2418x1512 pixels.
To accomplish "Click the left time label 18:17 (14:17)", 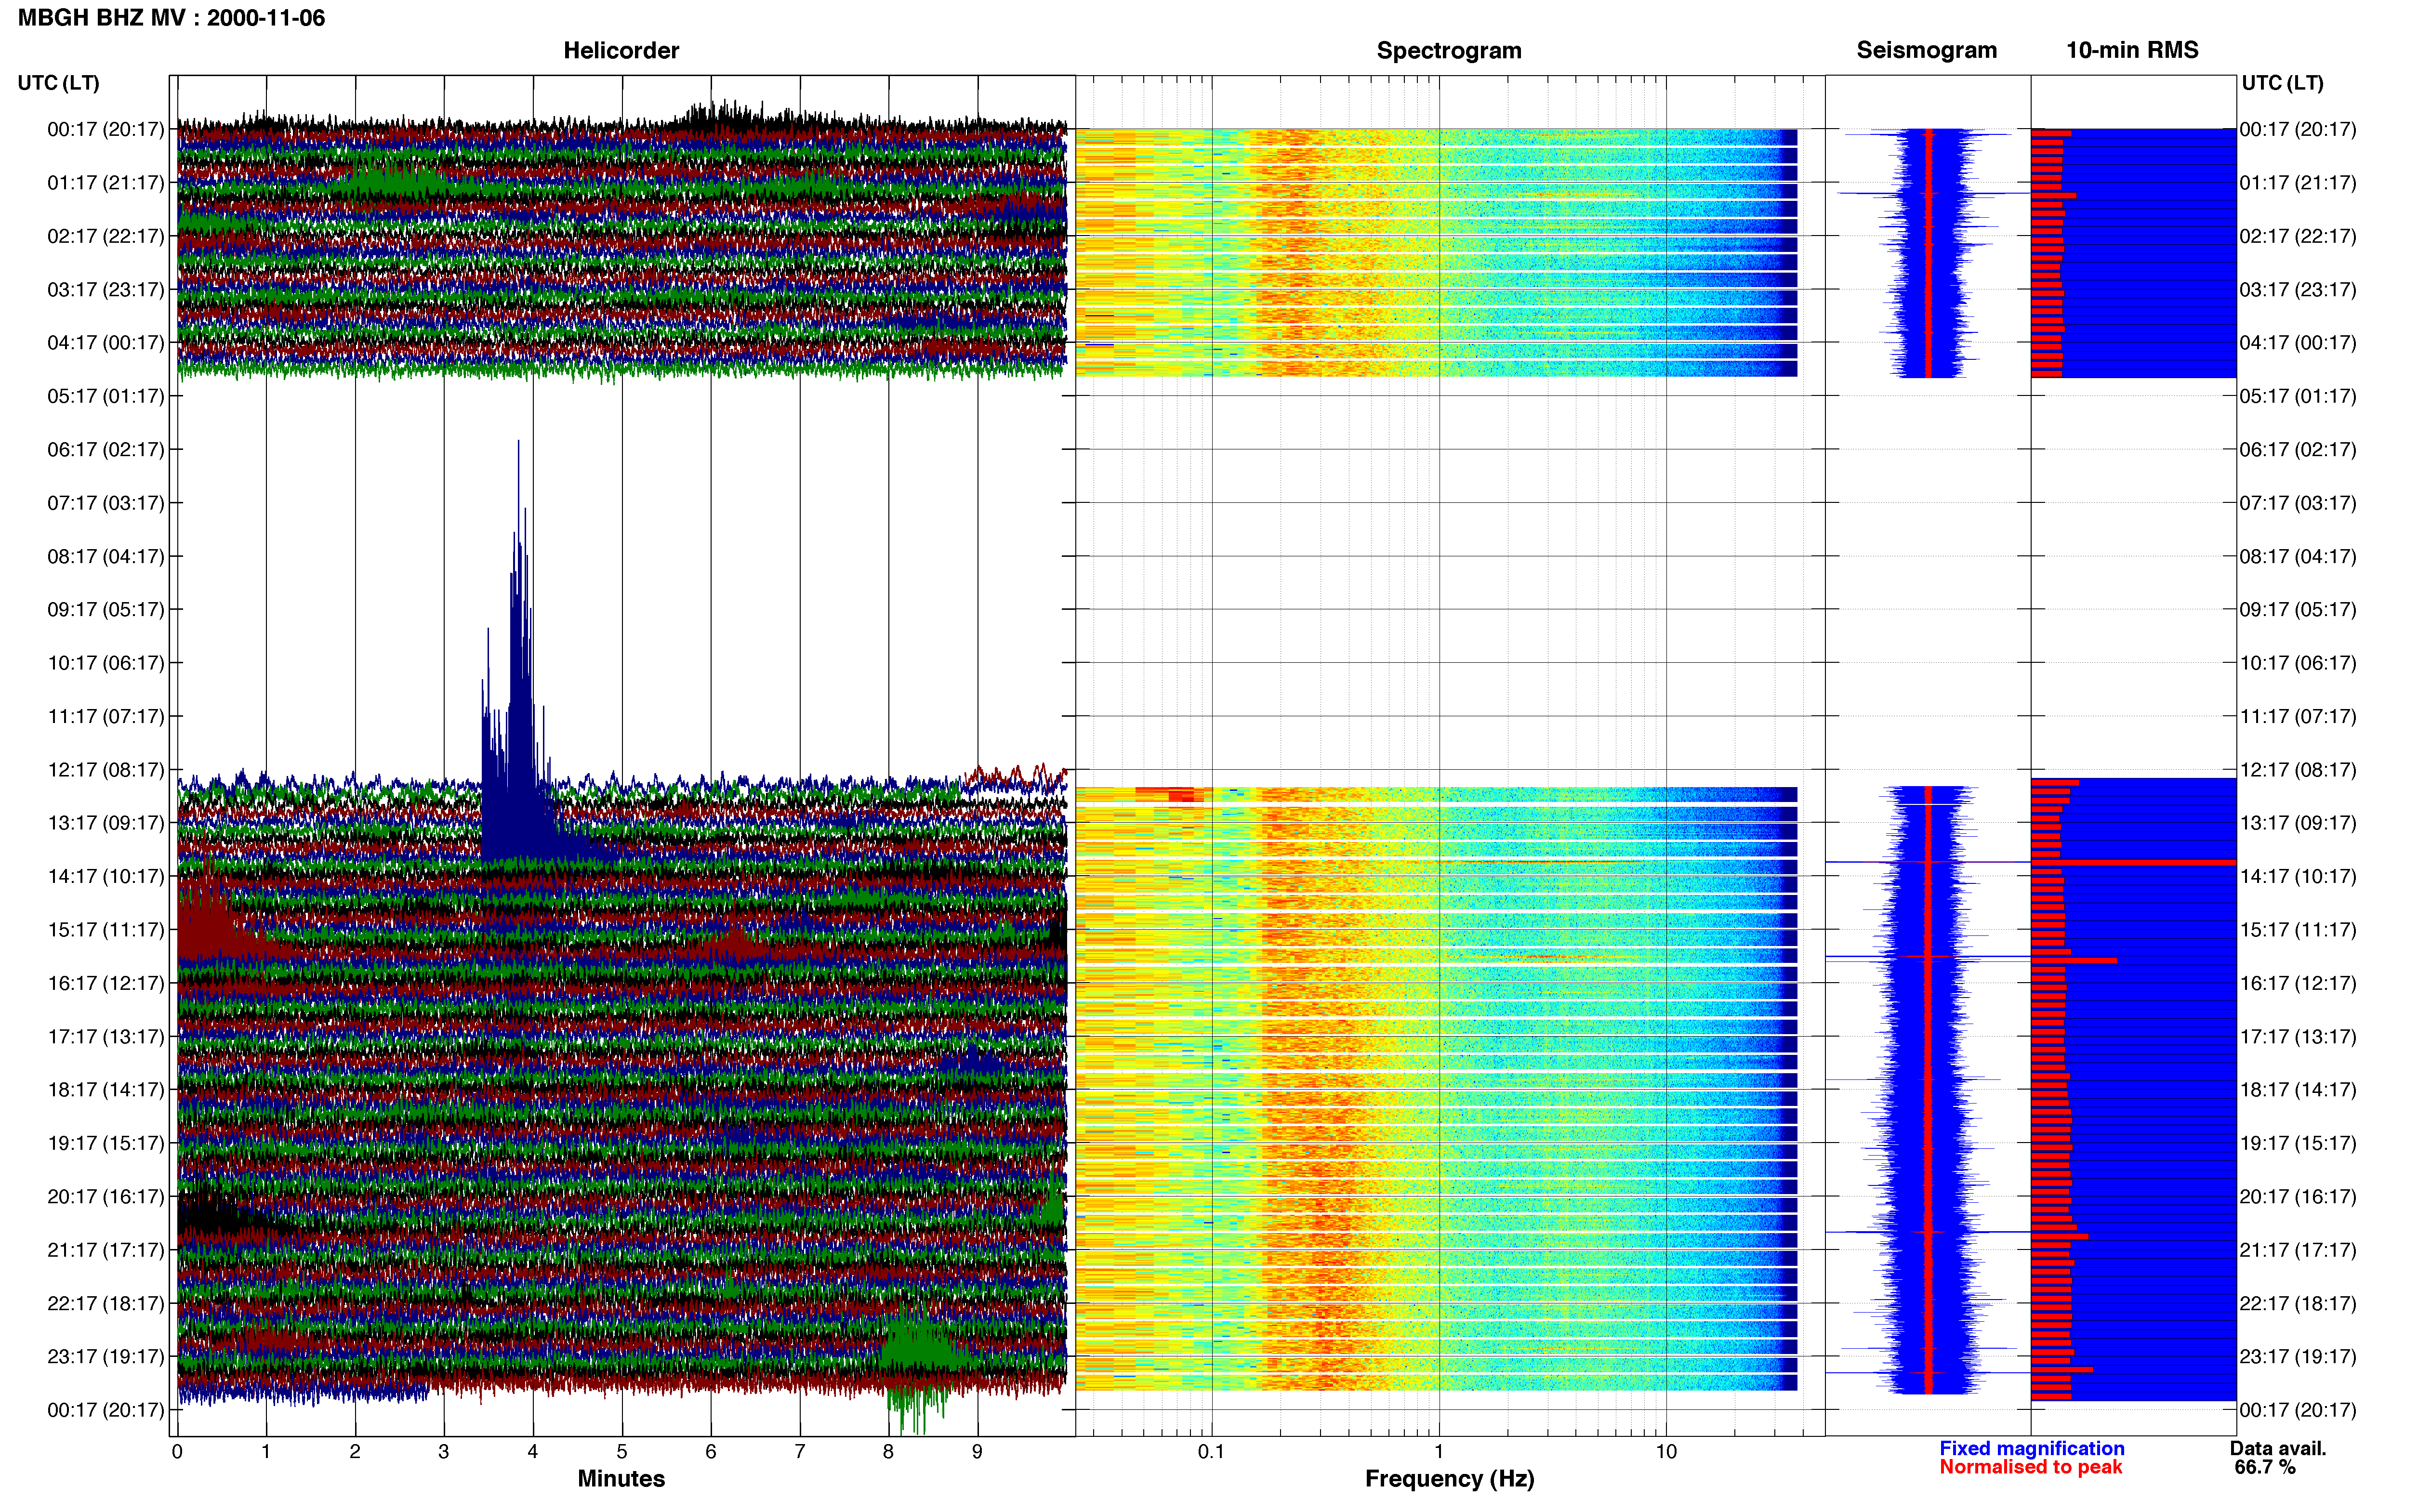I will pos(106,1090).
